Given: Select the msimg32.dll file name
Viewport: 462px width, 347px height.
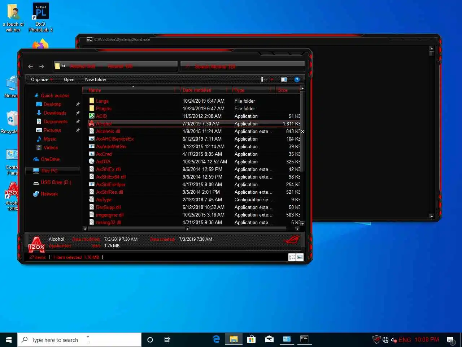Looking at the screenshot, I should pyautogui.click(x=109, y=222).
